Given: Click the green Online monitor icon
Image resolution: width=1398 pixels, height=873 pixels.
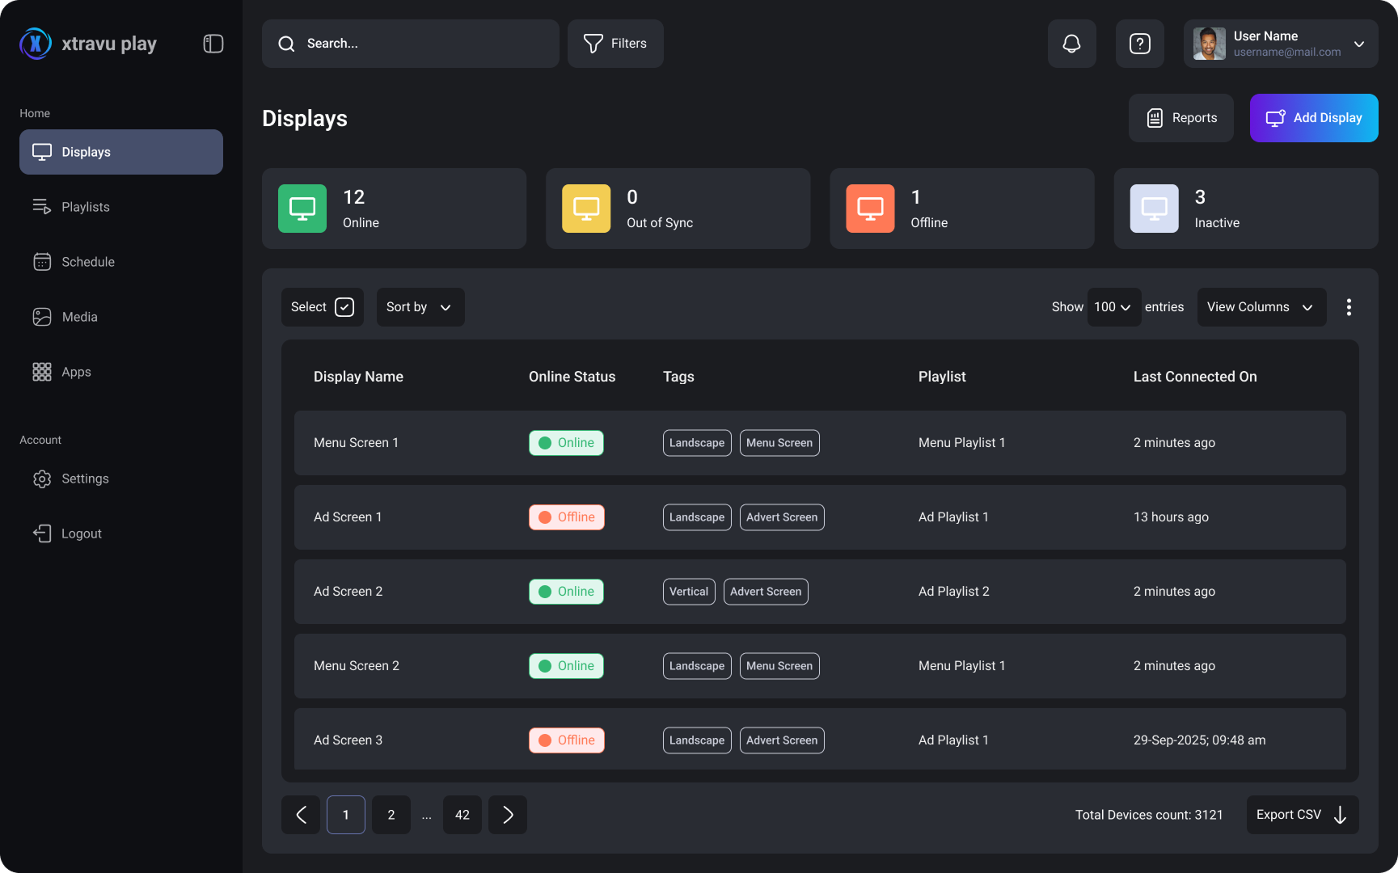Looking at the screenshot, I should (x=302, y=209).
